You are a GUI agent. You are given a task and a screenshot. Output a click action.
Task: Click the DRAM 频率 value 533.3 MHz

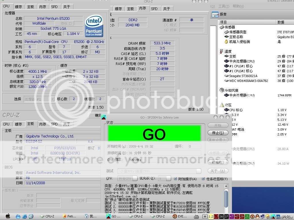[163, 43]
